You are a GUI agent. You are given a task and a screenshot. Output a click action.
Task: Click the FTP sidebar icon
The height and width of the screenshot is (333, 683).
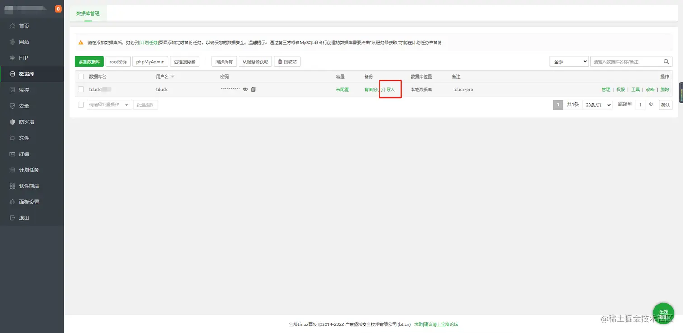pyautogui.click(x=13, y=58)
